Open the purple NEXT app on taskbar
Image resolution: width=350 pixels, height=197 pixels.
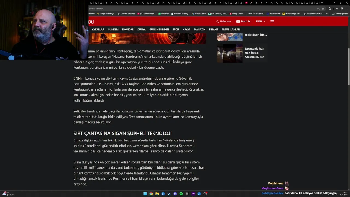pos(193,194)
